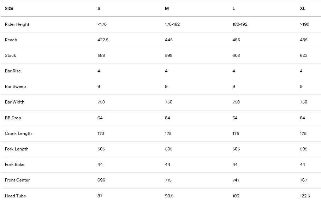Click the Bar Sweep row label
This screenshot has width=321, height=202.
(15, 87)
